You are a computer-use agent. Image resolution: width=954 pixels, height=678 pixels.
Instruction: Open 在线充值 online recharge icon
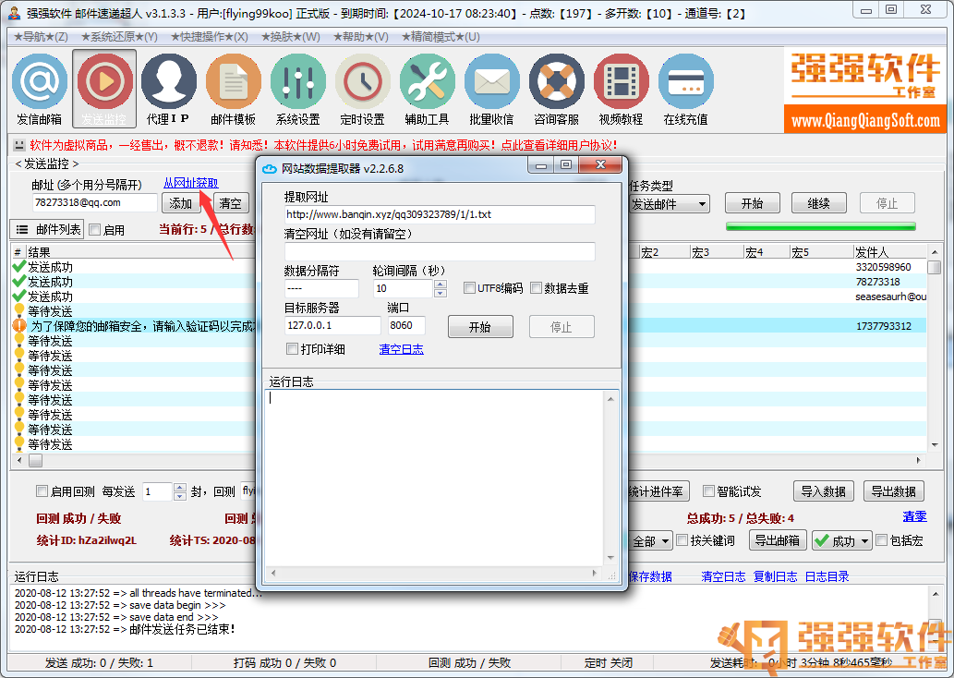point(685,89)
